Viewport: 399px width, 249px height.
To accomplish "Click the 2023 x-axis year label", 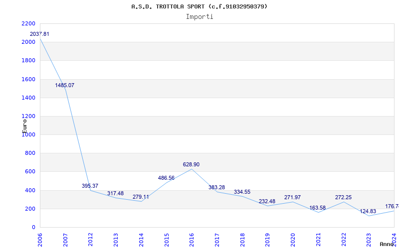I will [x=369, y=240].
